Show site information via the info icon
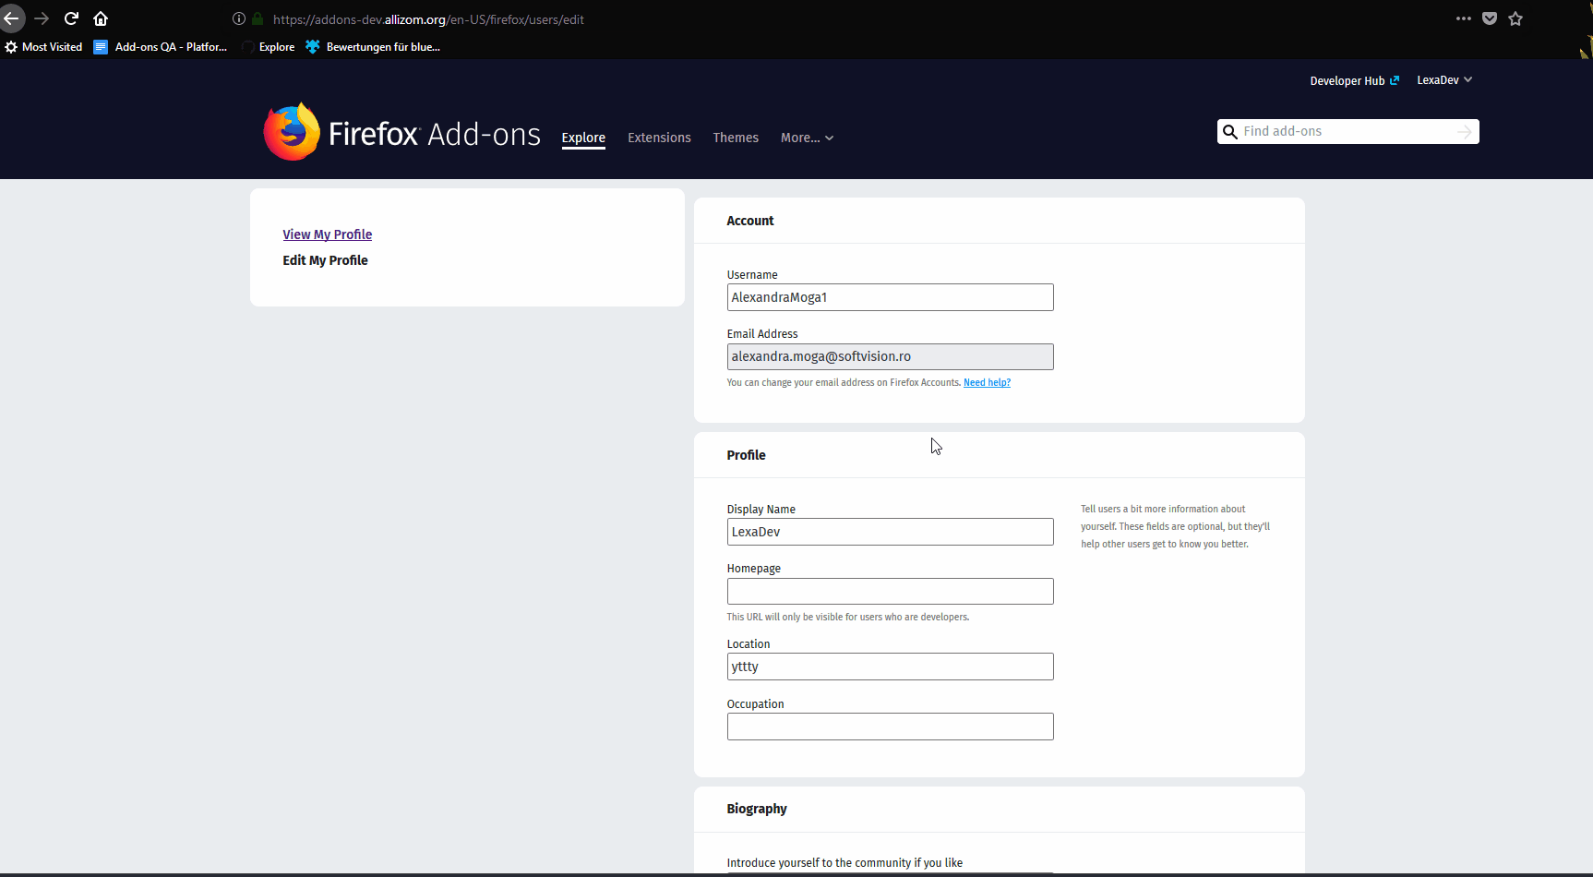Image resolution: width=1593 pixels, height=877 pixels. (x=239, y=18)
